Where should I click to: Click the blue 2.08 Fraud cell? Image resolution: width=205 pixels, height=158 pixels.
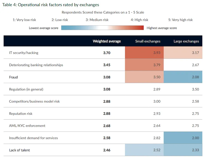[x=183, y=77]
